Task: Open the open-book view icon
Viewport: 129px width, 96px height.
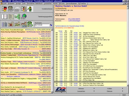Action: pyautogui.click(x=4, y=16)
